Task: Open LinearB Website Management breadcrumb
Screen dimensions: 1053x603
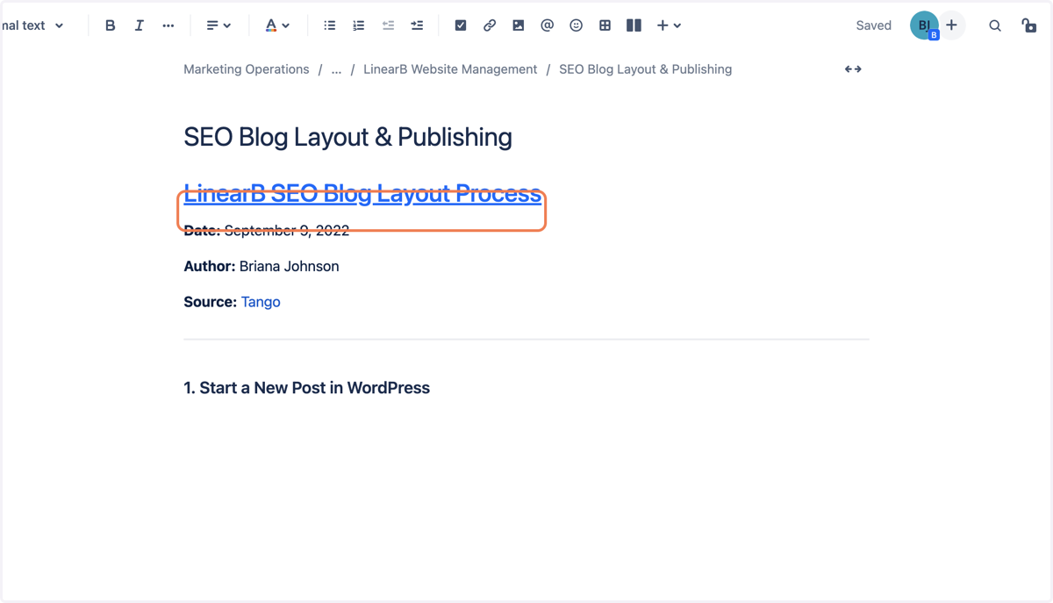Action: click(x=450, y=69)
